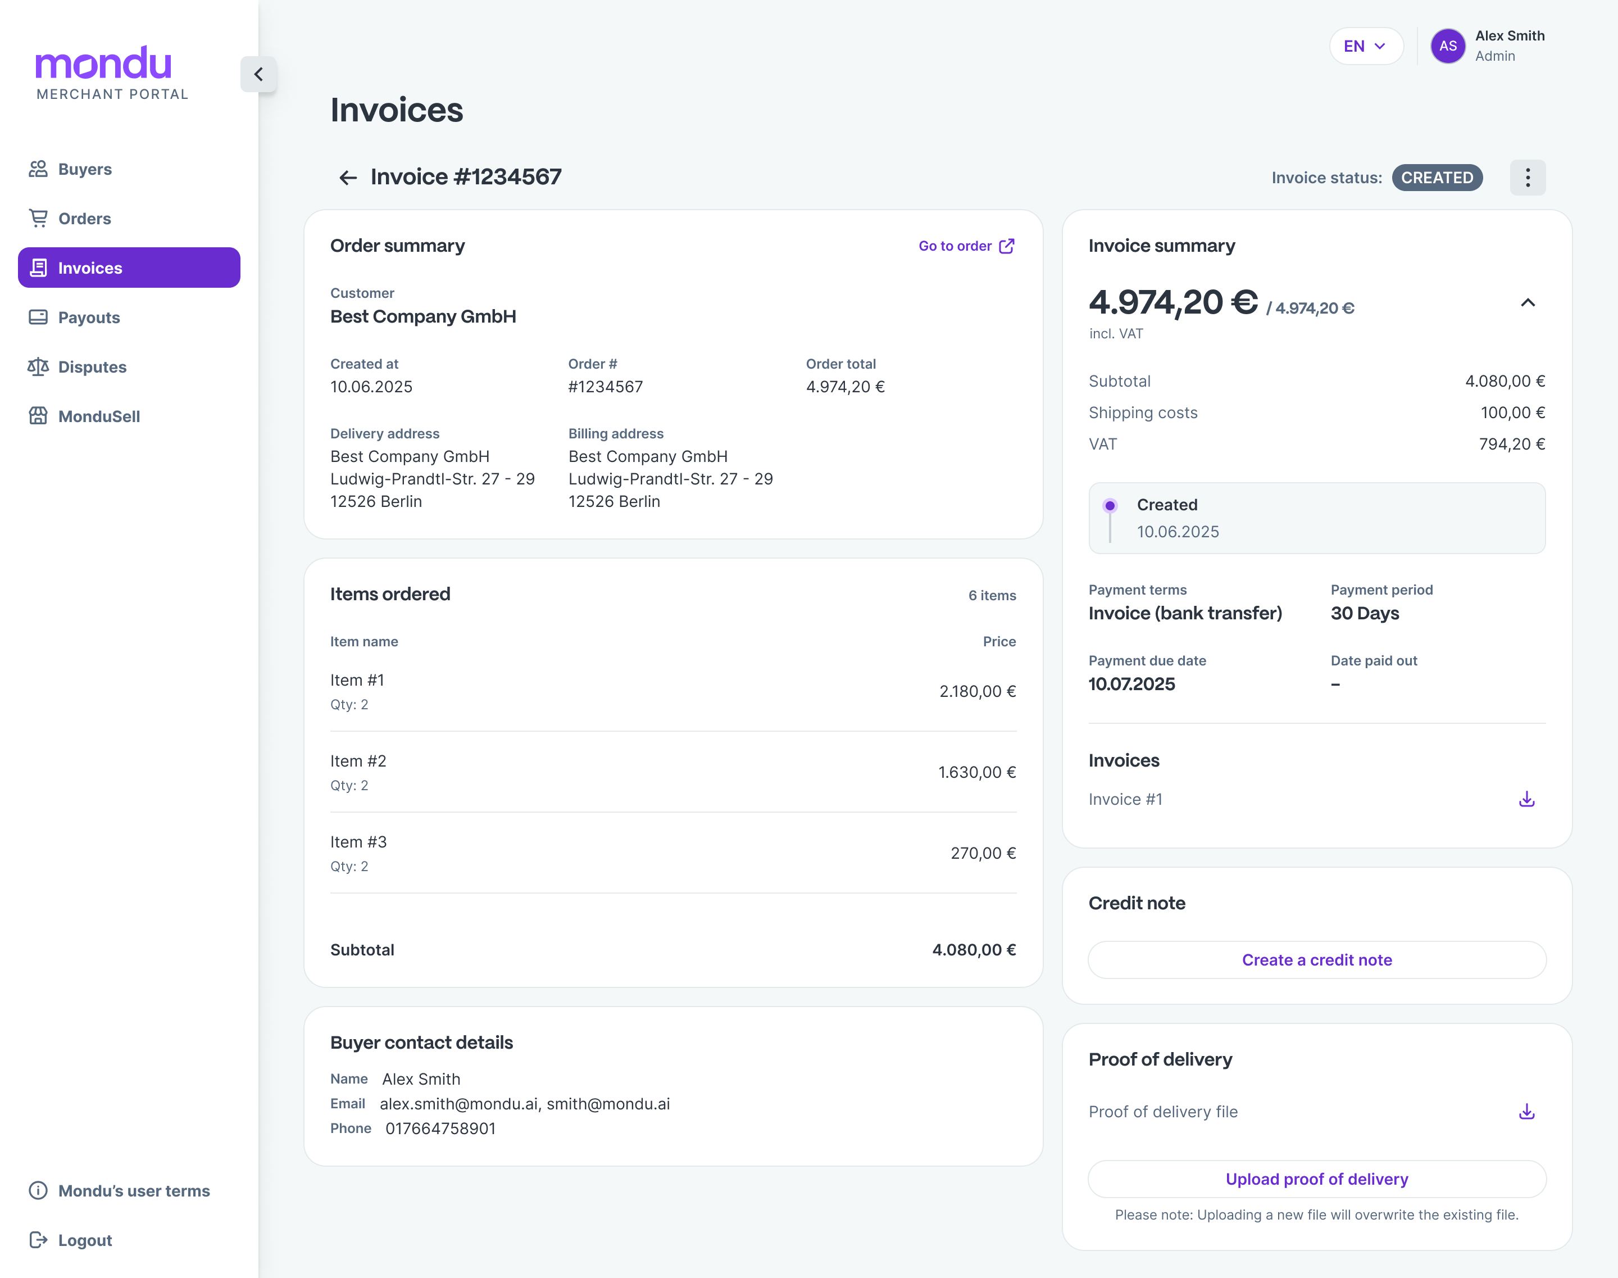Download Invoice #1 file
This screenshot has width=1618, height=1278.
(1527, 799)
